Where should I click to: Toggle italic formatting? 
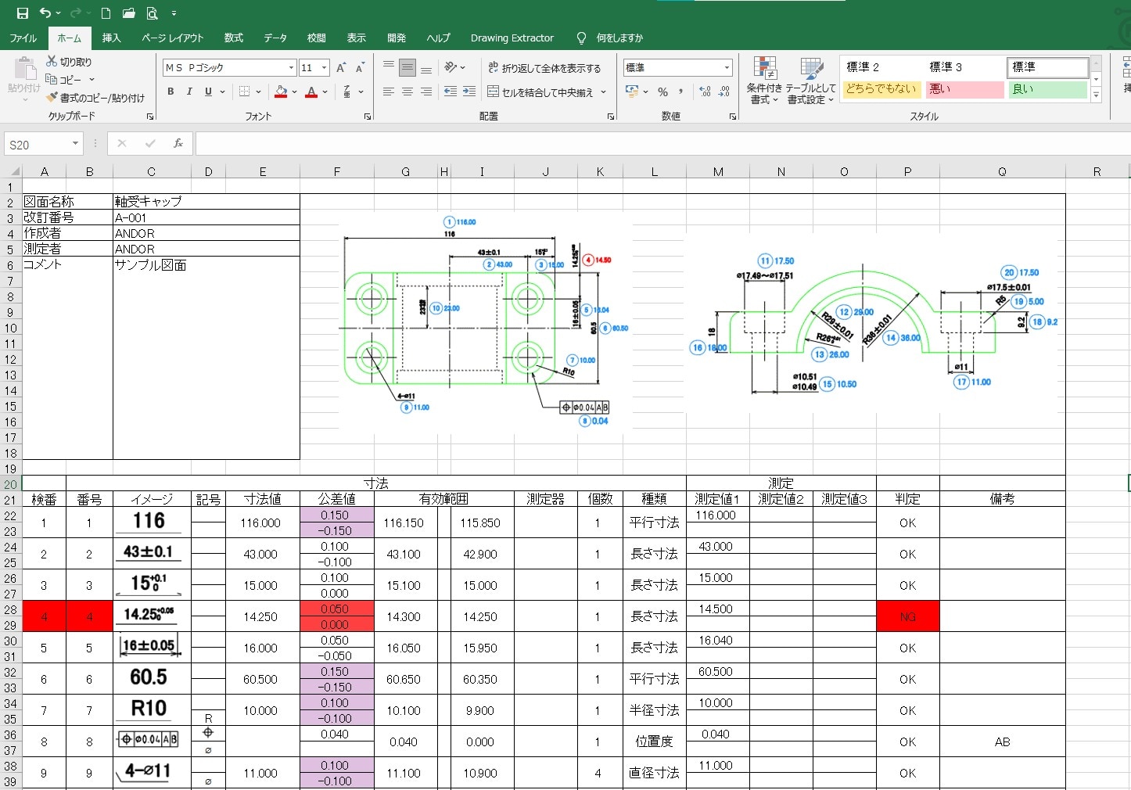point(189,92)
